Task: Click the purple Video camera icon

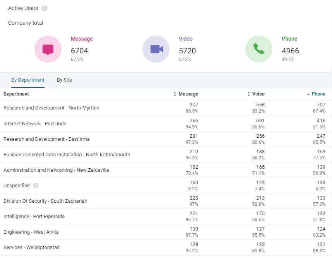Action: click(x=156, y=49)
